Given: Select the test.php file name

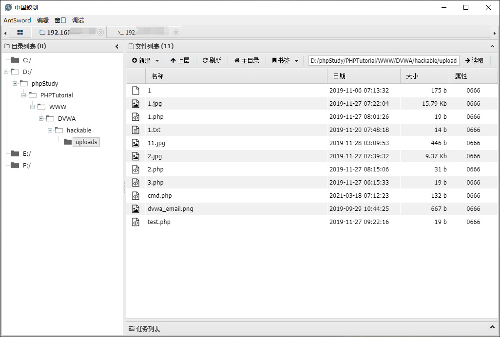Looking at the screenshot, I should 159,222.
